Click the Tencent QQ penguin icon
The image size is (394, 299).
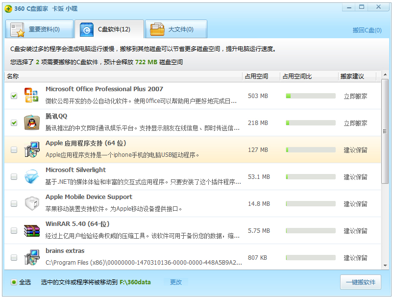[x=31, y=123]
